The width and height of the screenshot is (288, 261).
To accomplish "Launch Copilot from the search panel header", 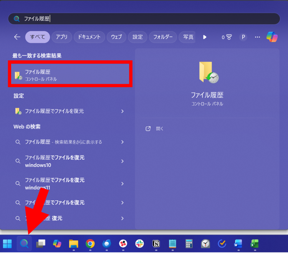I will coord(272,37).
